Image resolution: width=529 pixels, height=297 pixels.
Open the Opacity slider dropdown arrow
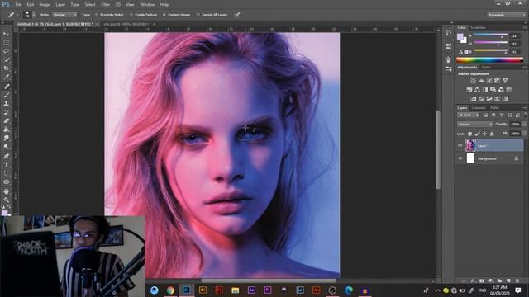[524, 125]
